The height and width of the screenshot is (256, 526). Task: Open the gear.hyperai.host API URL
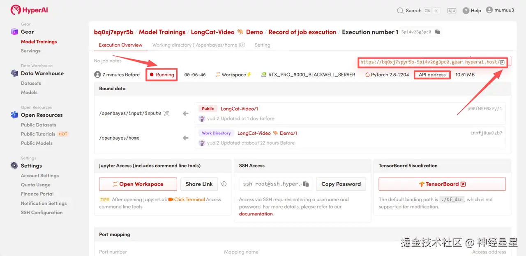pyautogui.click(x=430, y=62)
